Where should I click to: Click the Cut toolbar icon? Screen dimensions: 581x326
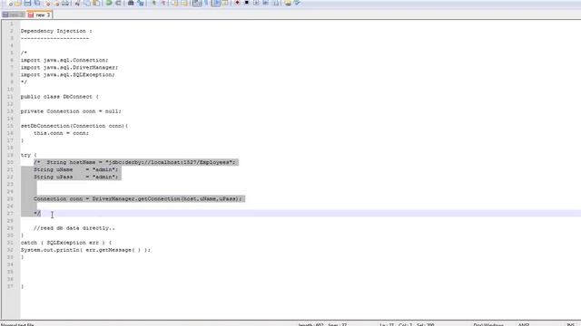(77, 3)
